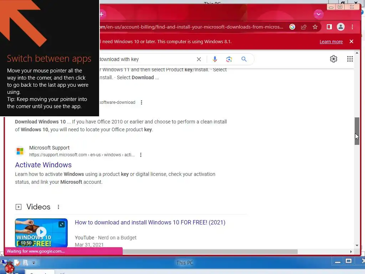Click the Learn more link
This screenshot has height=274, width=365.
(x=331, y=42)
